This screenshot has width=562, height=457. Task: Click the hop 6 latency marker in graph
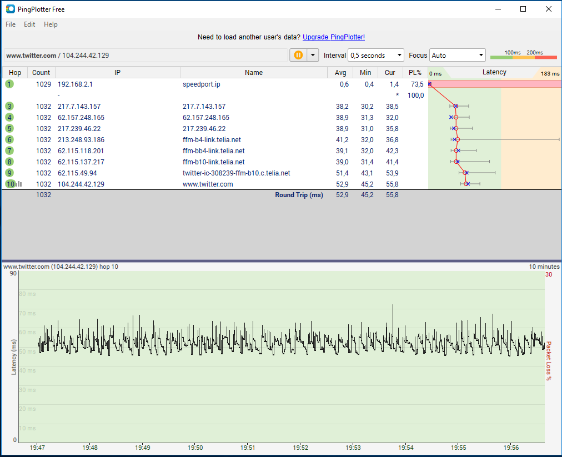(x=458, y=139)
